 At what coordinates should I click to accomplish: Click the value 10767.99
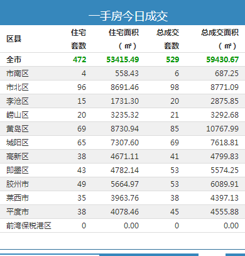222,129
